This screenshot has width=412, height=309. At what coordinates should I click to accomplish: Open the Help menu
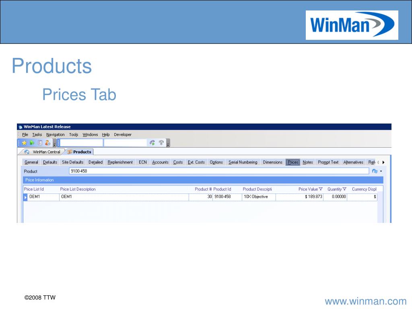106,134
